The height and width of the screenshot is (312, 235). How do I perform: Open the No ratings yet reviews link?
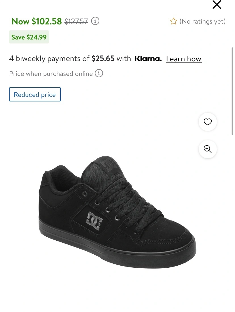[202, 21]
